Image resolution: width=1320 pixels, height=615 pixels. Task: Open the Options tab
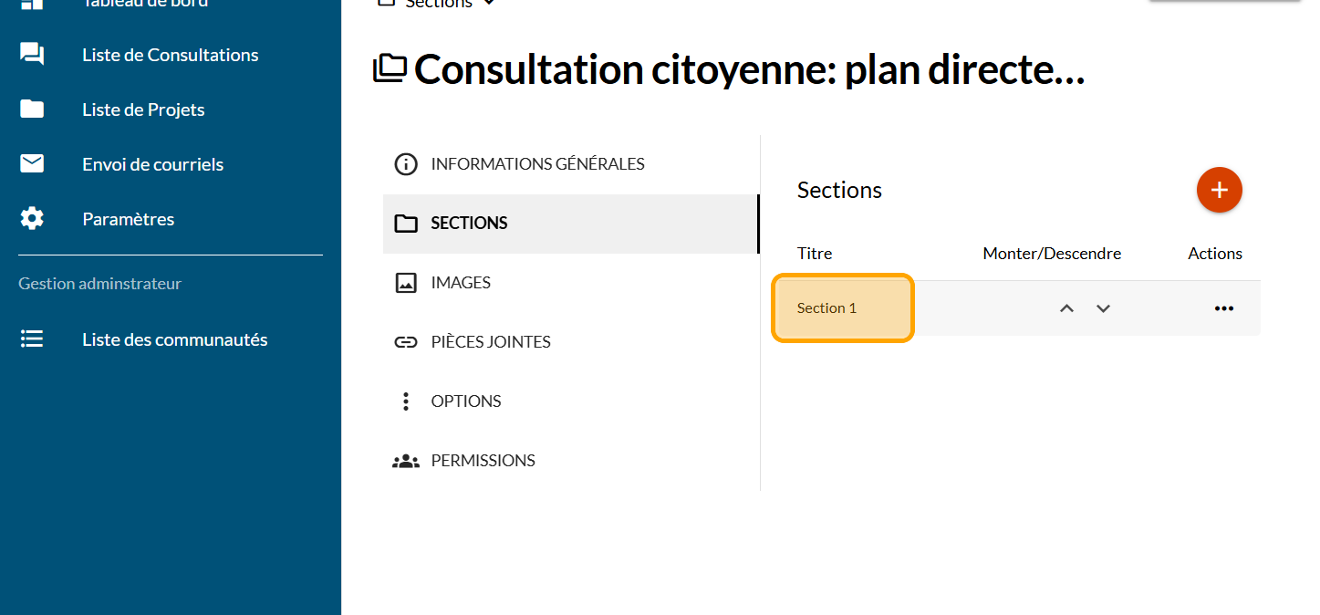point(466,401)
